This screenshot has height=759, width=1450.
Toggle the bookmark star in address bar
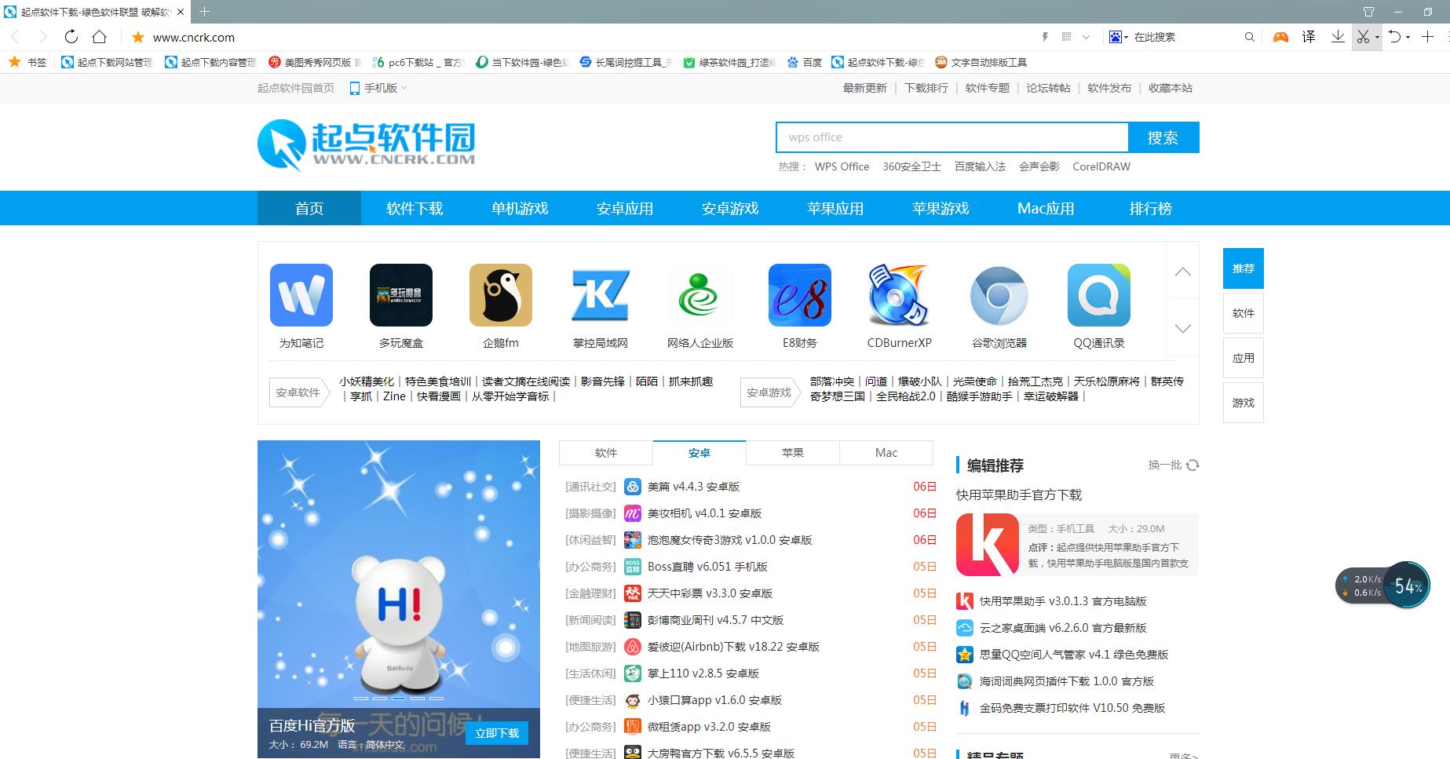click(138, 37)
